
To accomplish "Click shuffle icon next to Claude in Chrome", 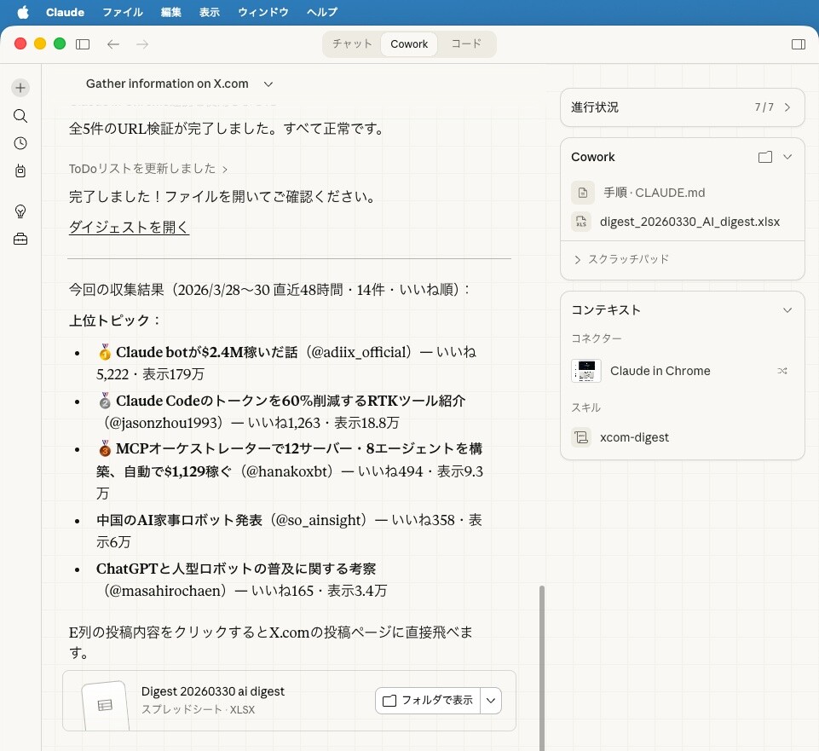I will coord(782,371).
